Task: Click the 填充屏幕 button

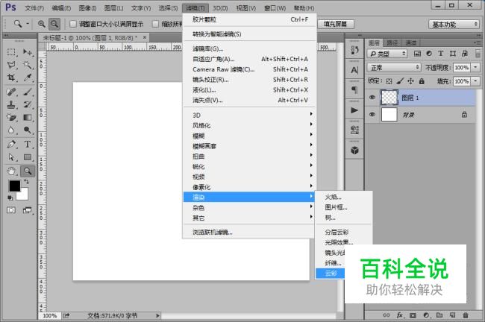Action: point(335,24)
